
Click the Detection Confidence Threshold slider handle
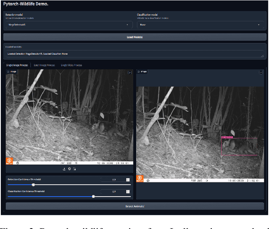34,185
